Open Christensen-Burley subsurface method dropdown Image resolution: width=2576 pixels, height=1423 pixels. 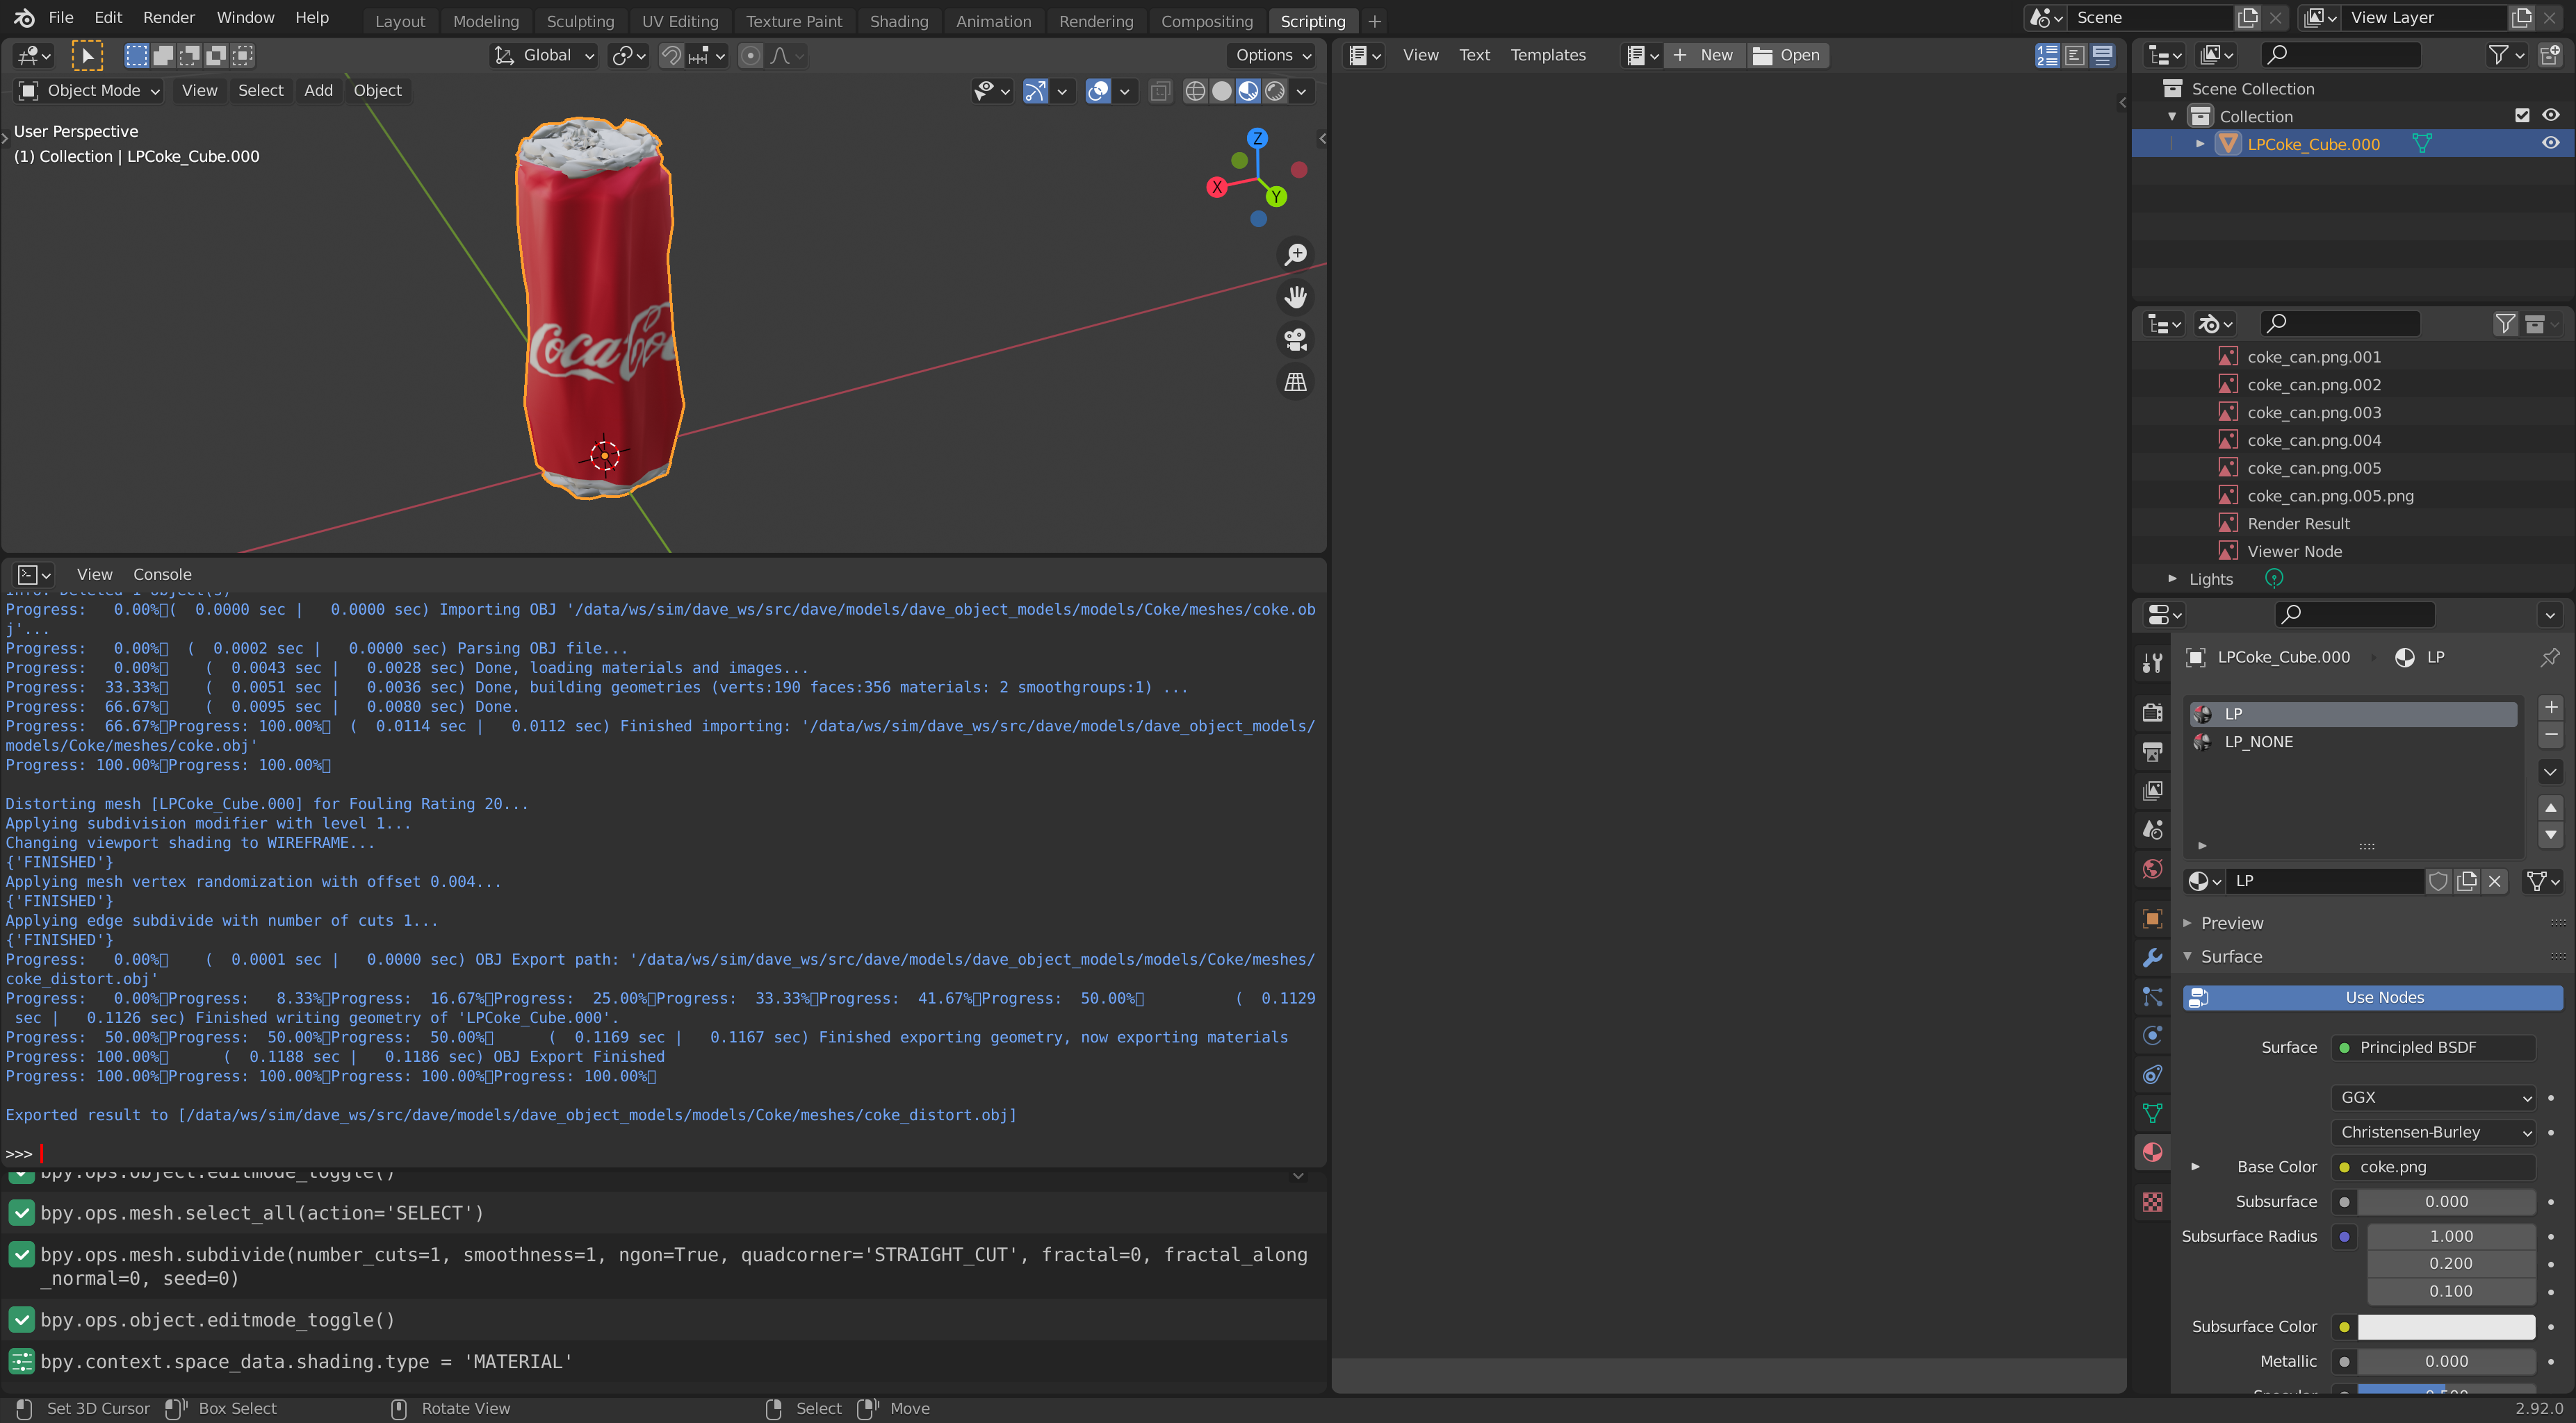[2434, 1132]
